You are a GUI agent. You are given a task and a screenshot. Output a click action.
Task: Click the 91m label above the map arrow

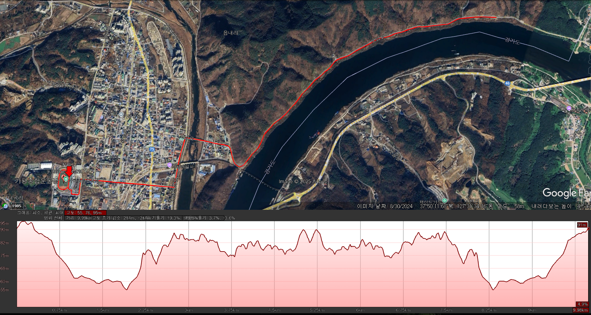pos(66,164)
